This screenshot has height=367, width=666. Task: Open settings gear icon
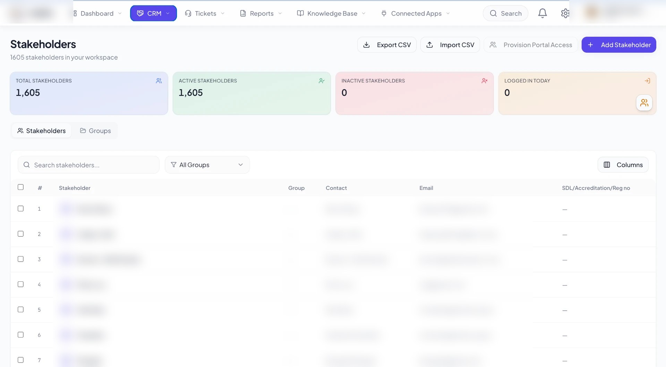pos(565,13)
